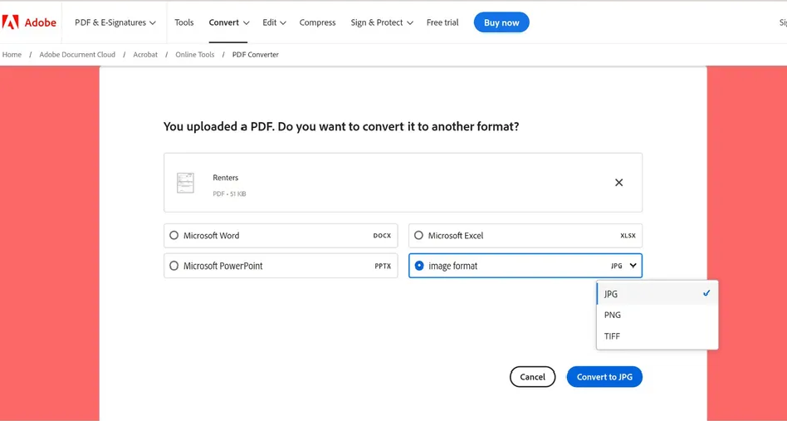
Task: Click the Adobe logo icon
Action: (11, 22)
